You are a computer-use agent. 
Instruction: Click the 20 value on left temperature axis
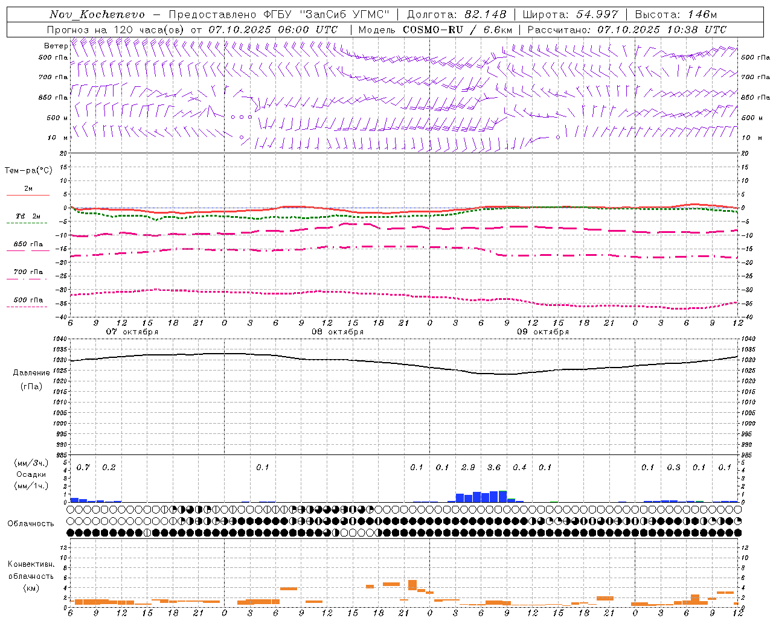(x=64, y=153)
